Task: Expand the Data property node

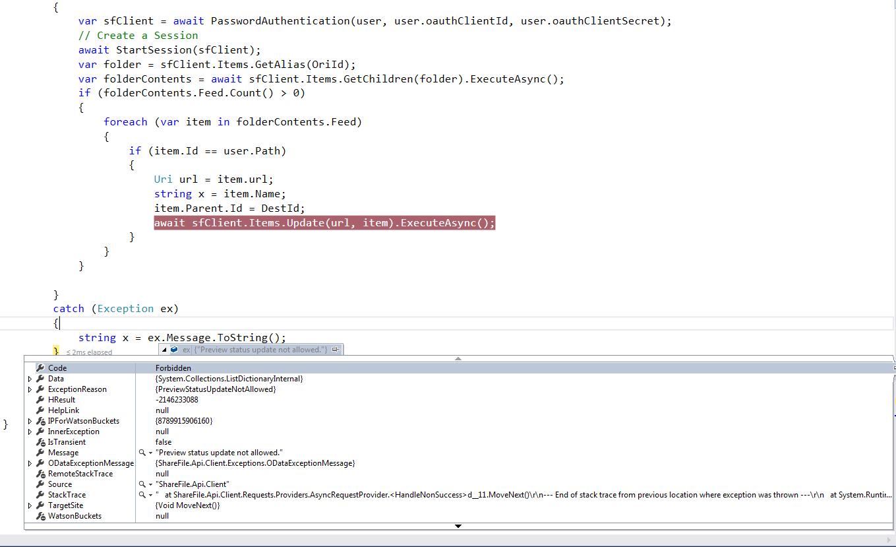Action: coord(30,379)
